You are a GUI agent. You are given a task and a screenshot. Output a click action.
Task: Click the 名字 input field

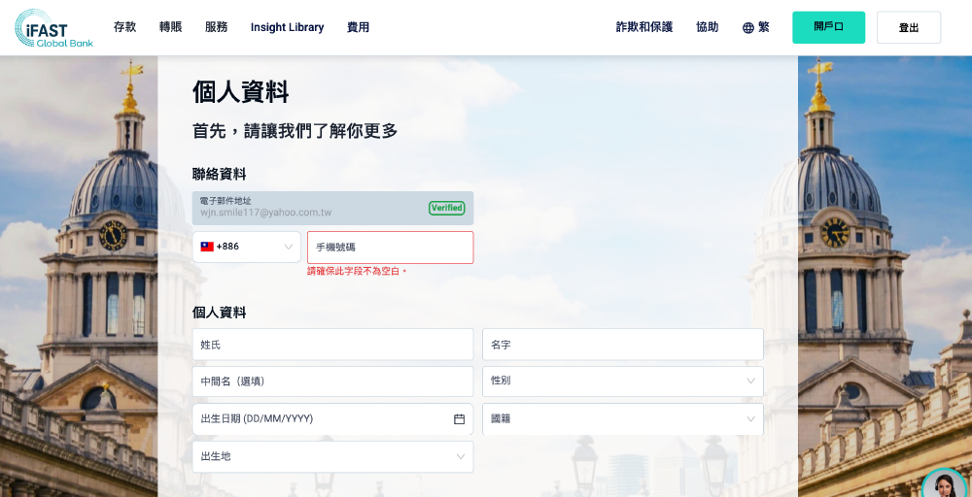pos(622,345)
